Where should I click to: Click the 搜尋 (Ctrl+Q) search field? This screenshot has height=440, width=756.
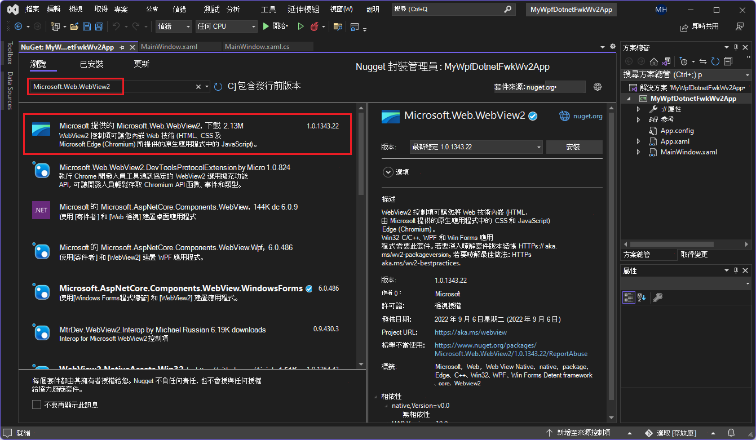(x=453, y=10)
